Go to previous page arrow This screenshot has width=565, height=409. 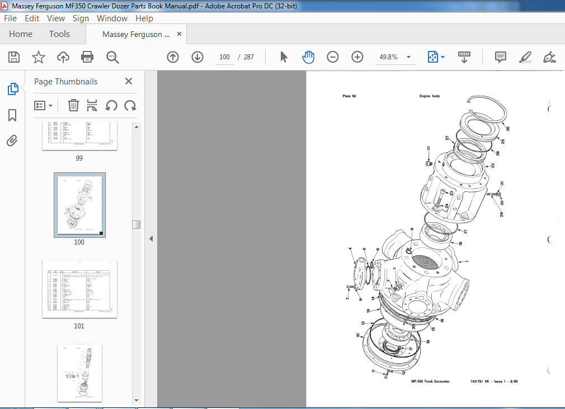(173, 57)
